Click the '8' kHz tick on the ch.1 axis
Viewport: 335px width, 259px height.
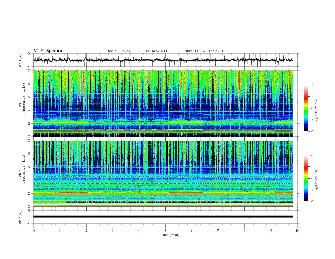click(30, 84)
